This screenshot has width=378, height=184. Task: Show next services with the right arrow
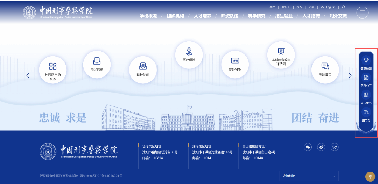350,75
